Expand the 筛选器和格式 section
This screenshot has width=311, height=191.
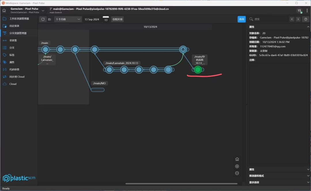(x=279, y=176)
